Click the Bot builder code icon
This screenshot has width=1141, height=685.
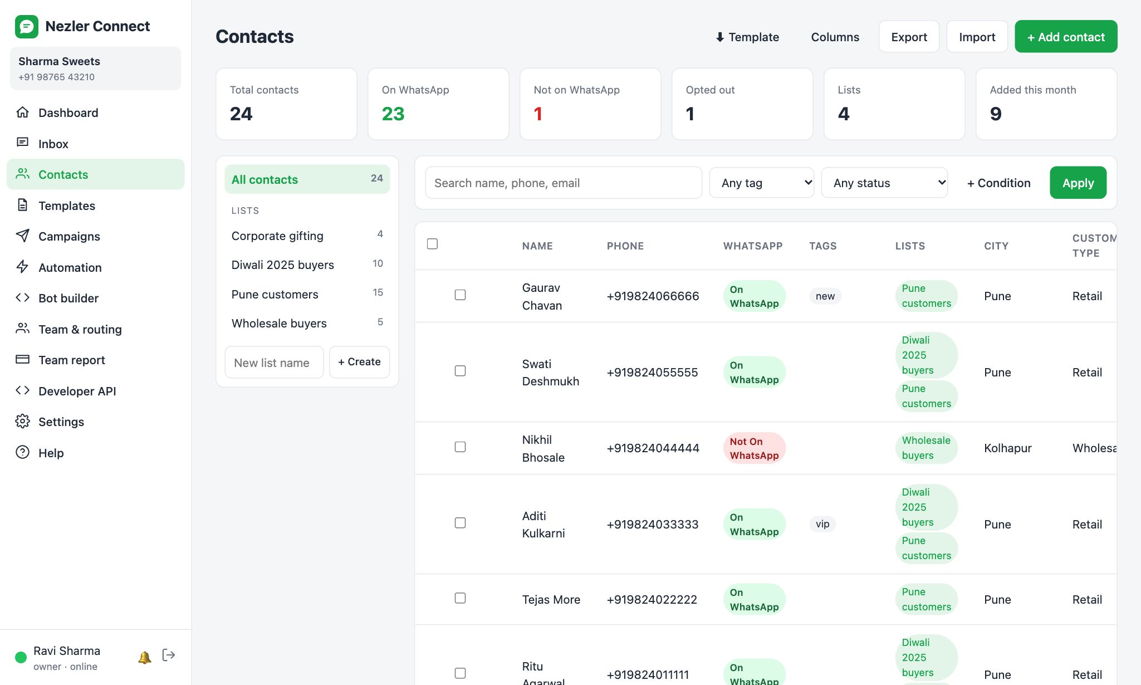pos(22,297)
